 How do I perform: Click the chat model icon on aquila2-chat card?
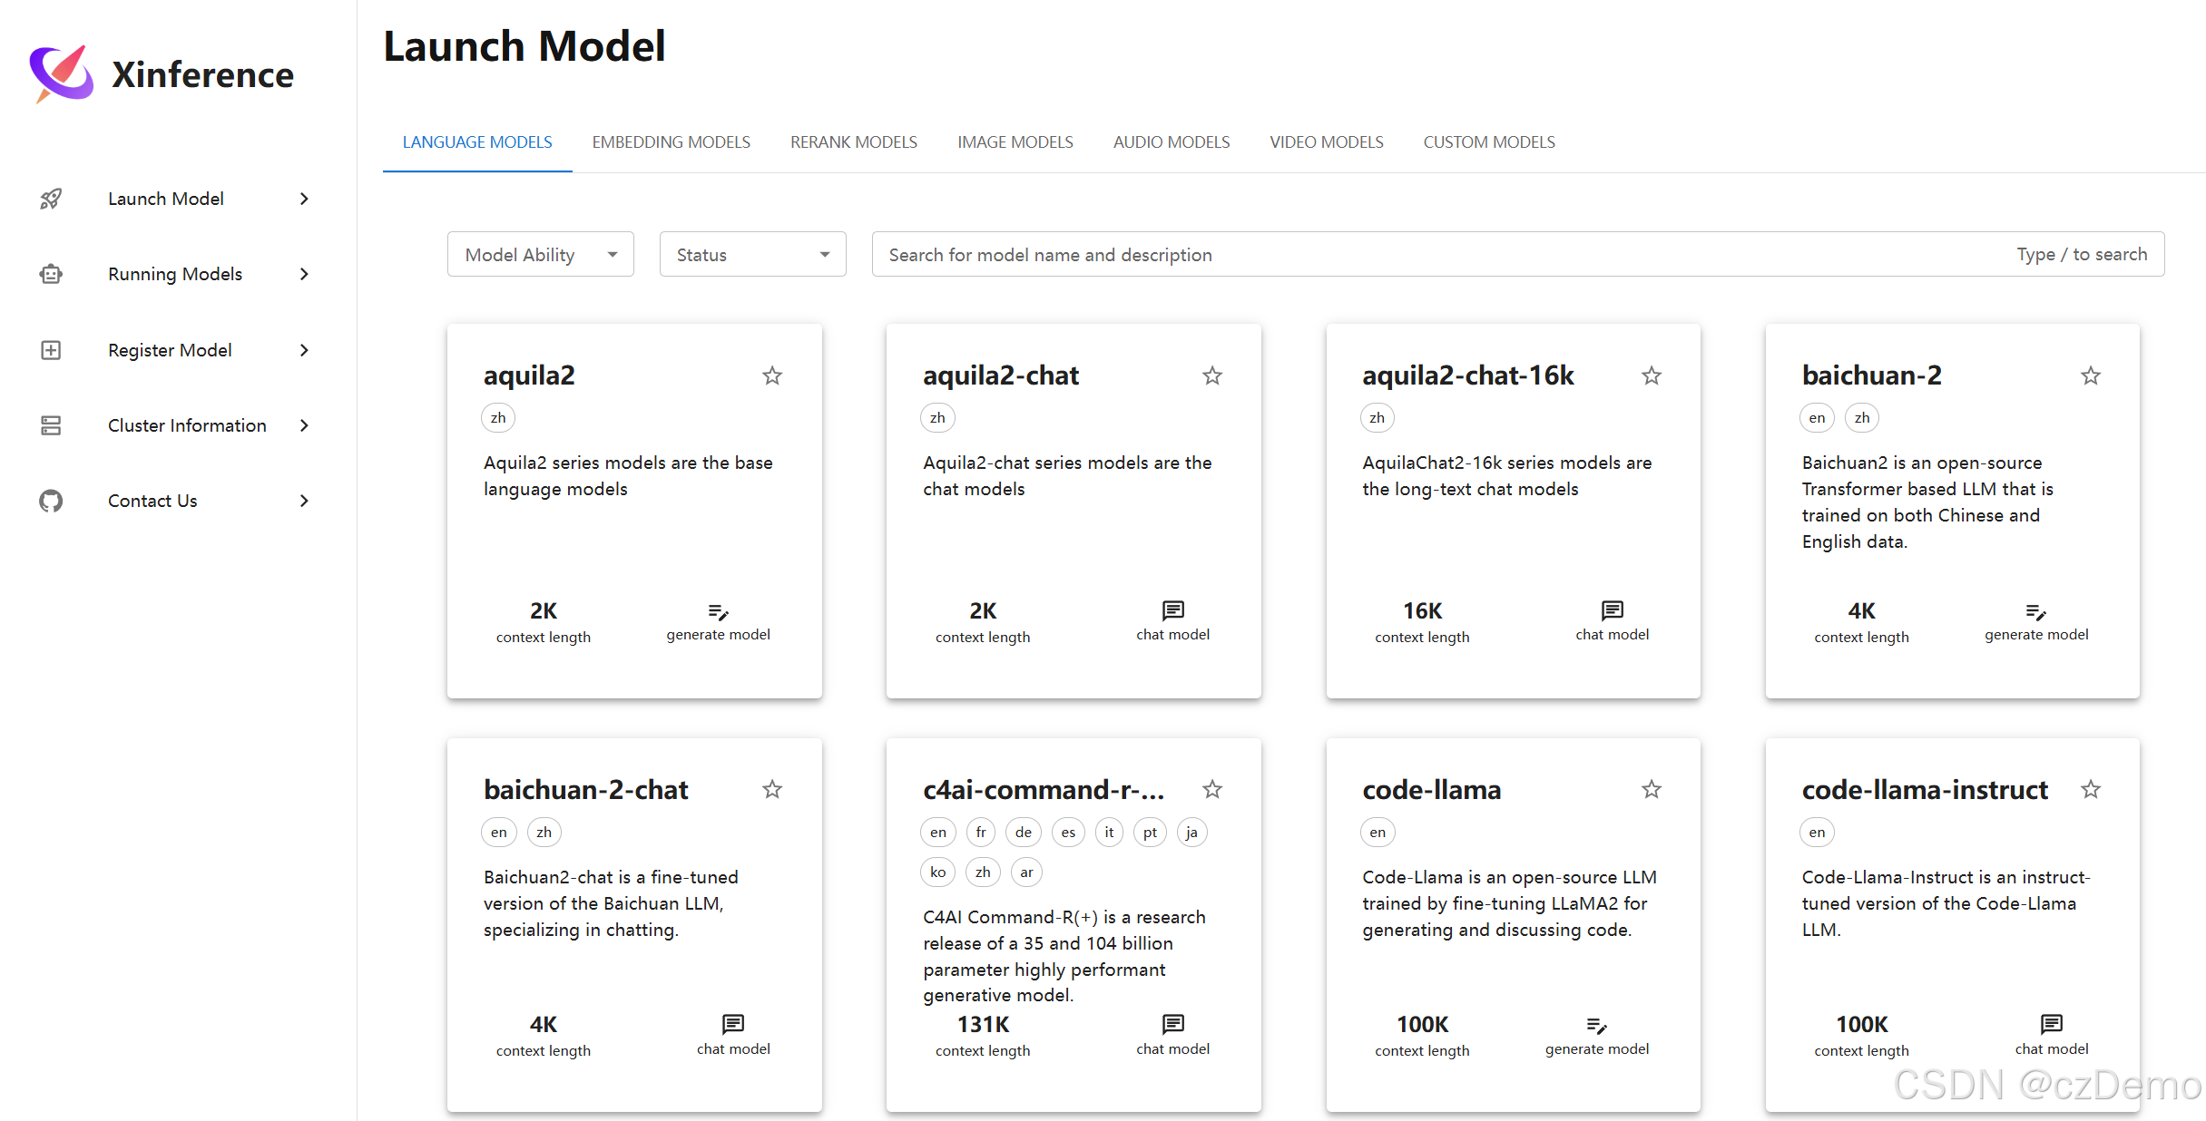(x=1172, y=610)
